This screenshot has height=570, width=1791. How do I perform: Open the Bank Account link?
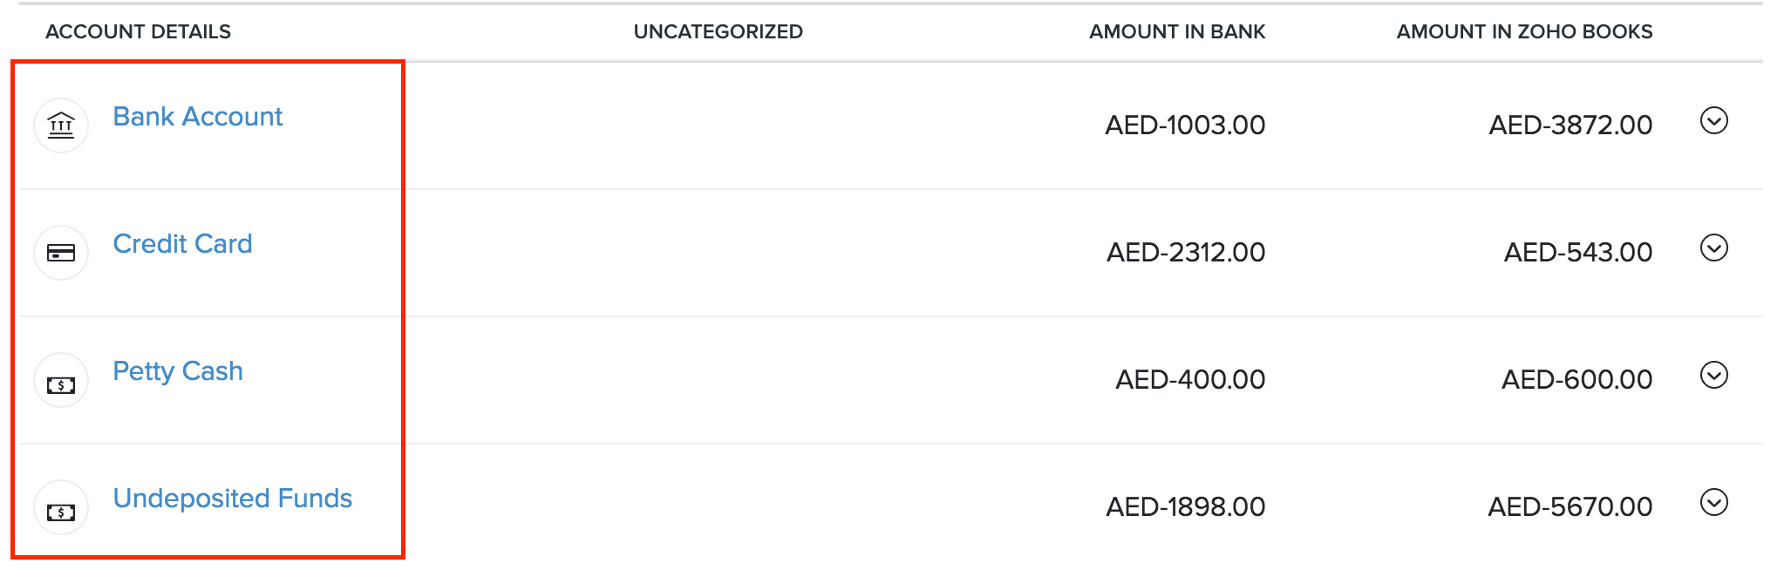[198, 117]
